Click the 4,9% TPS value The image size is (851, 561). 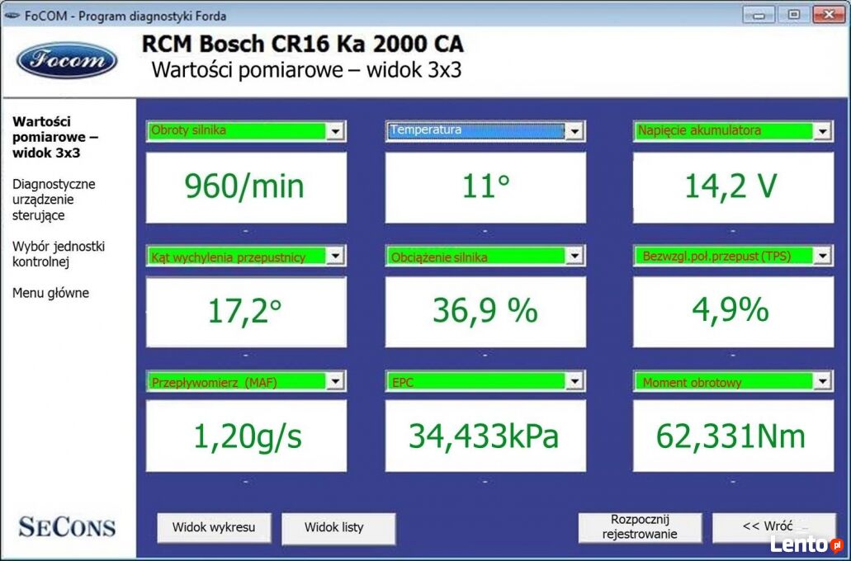click(x=733, y=312)
